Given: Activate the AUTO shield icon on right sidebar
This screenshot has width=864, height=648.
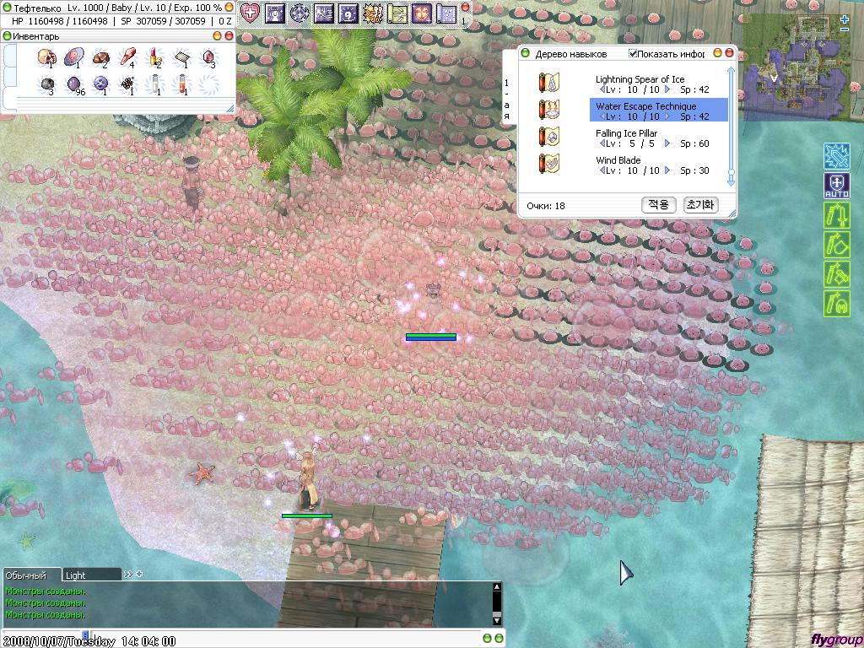Looking at the screenshot, I should tap(836, 186).
